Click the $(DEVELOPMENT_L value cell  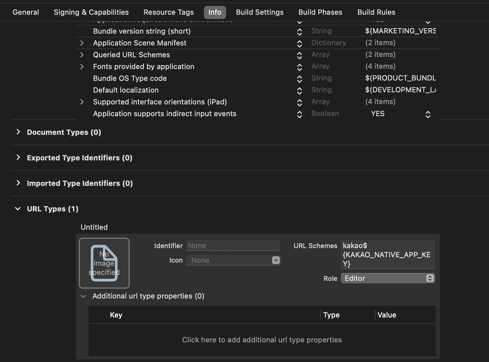(401, 90)
